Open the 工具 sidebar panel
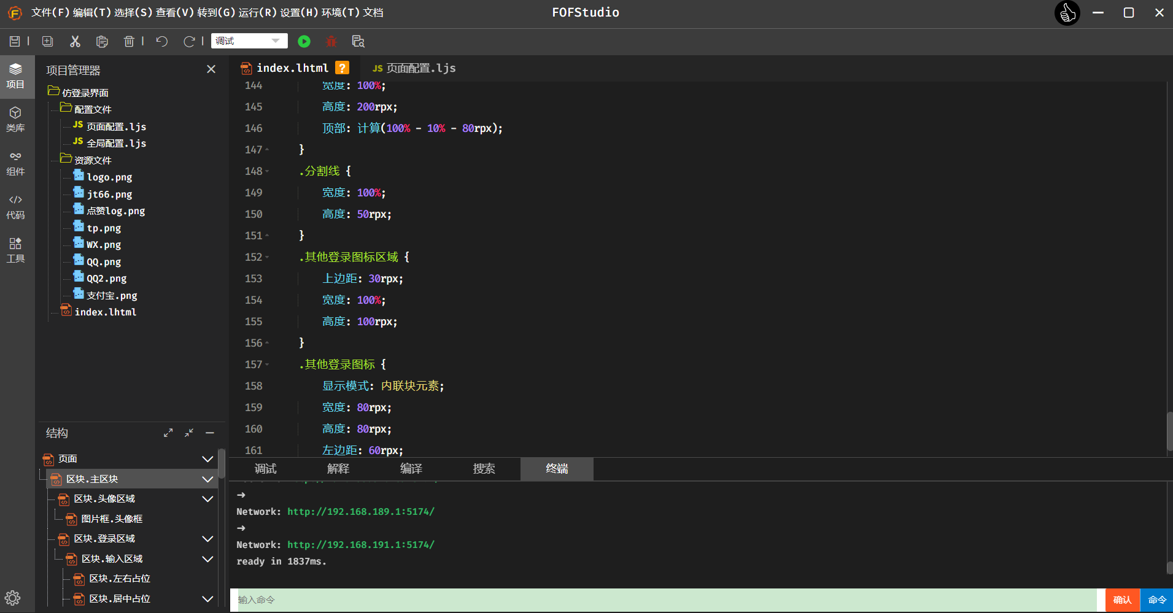Screen dimensions: 1173x613 point(15,250)
